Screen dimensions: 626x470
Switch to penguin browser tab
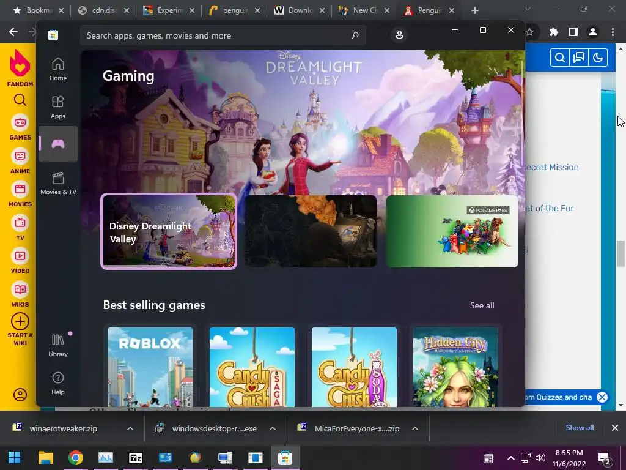pyautogui.click(x=235, y=10)
